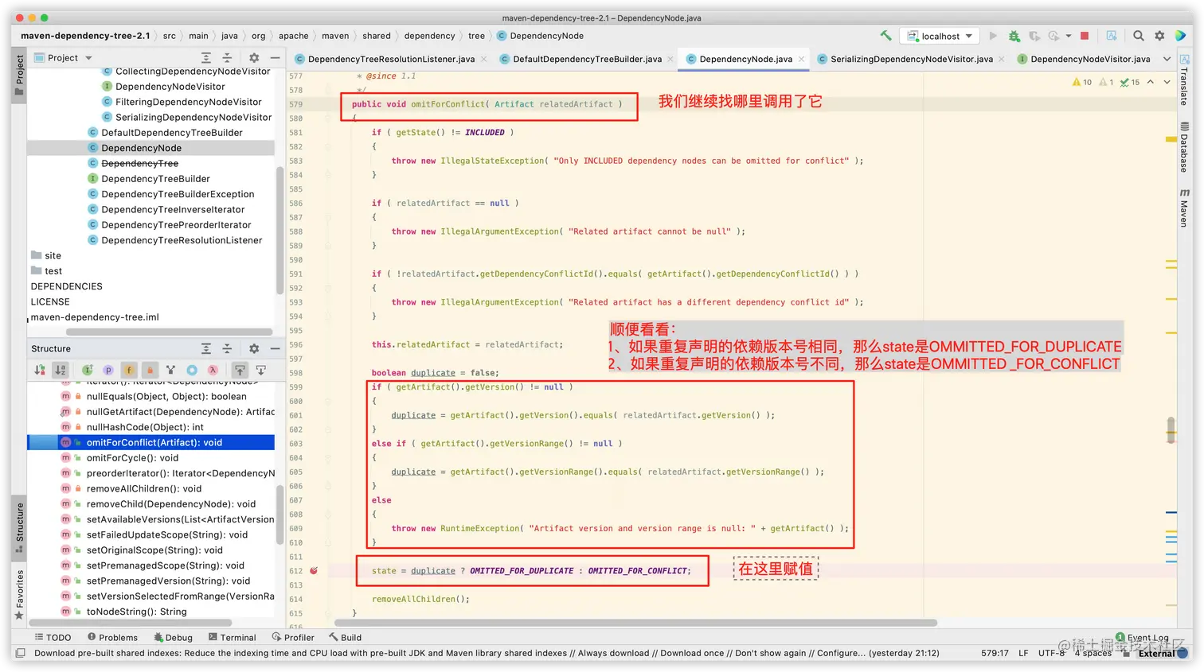Click the green Debug bug icon
Screen dimensions: 1204x672
[x=1014, y=36]
